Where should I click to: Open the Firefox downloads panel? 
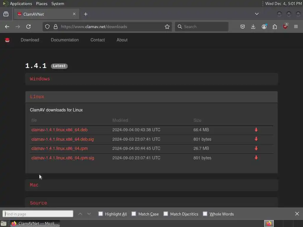pyautogui.click(x=253, y=27)
